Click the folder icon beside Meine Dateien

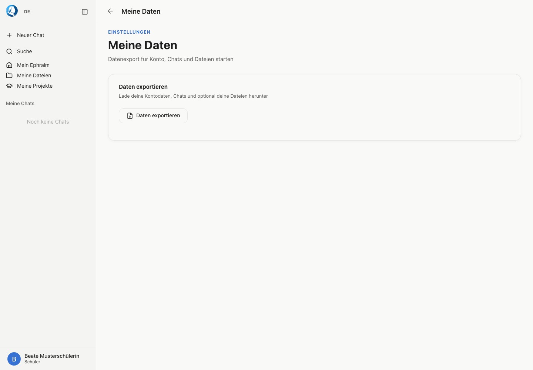(x=9, y=75)
